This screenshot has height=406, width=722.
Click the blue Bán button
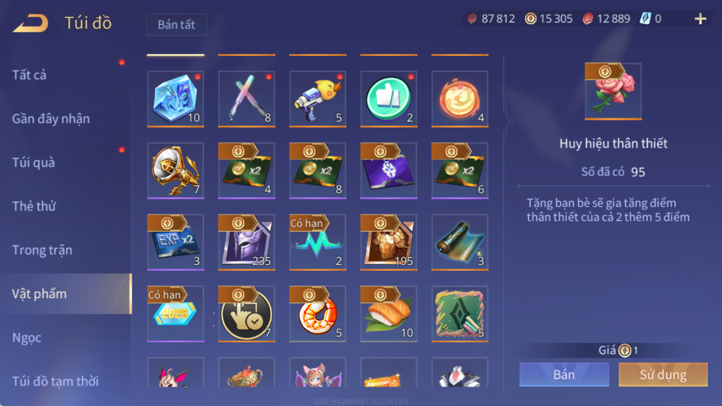564,375
